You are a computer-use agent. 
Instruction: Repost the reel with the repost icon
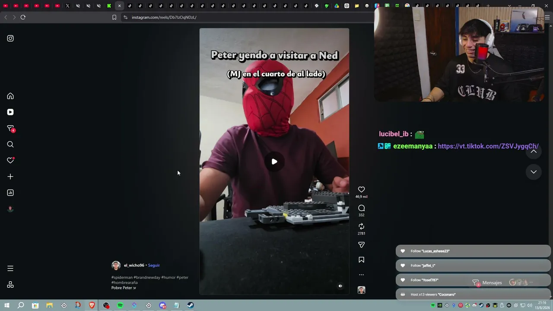[x=362, y=226]
